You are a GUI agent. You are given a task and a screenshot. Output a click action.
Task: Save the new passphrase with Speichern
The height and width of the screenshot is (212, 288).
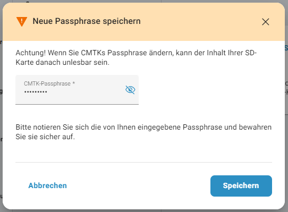coord(241,186)
